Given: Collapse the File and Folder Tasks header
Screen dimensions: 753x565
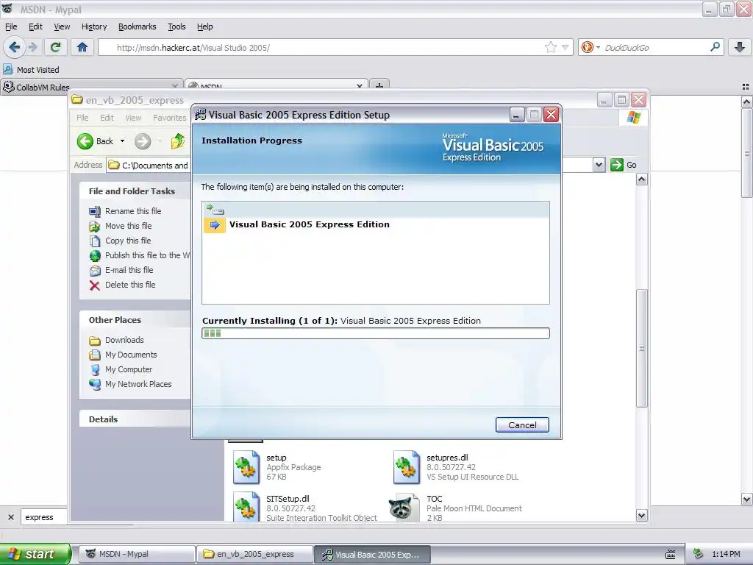Looking at the screenshot, I should pos(135,191).
